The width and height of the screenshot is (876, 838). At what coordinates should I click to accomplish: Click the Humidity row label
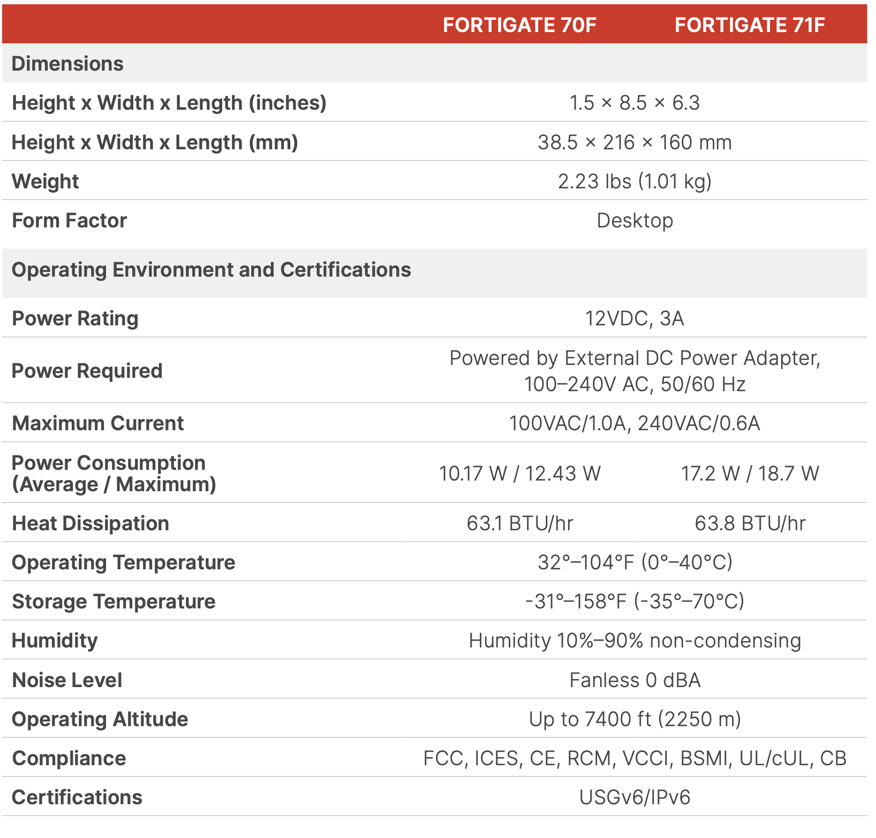[55, 641]
